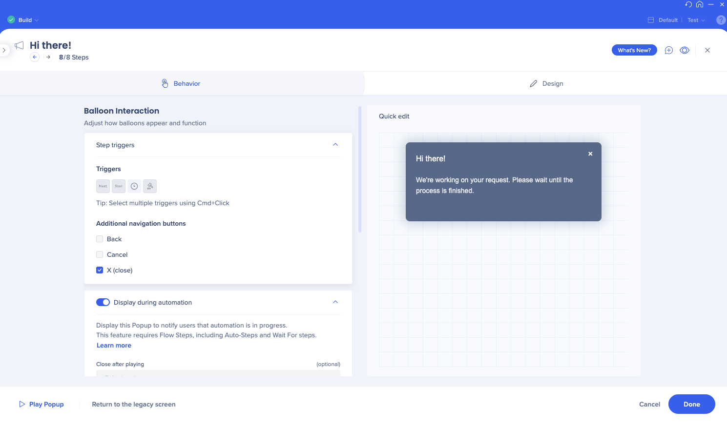Open the Test environment dropdown
Image resolution: width=727 pixels, height=426 pixels.
point(696,20)
